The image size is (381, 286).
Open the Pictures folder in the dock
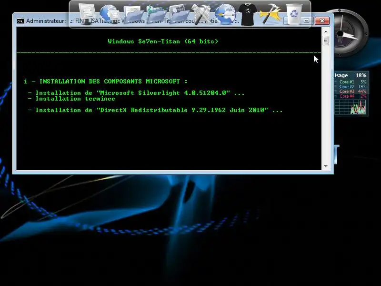coord(179,15)
